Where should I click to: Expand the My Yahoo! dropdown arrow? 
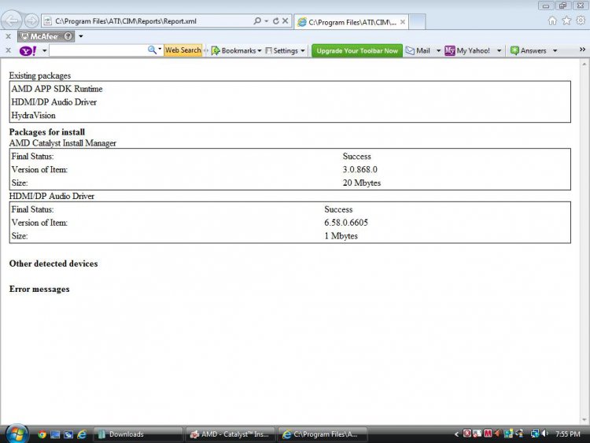pos(499,50)
